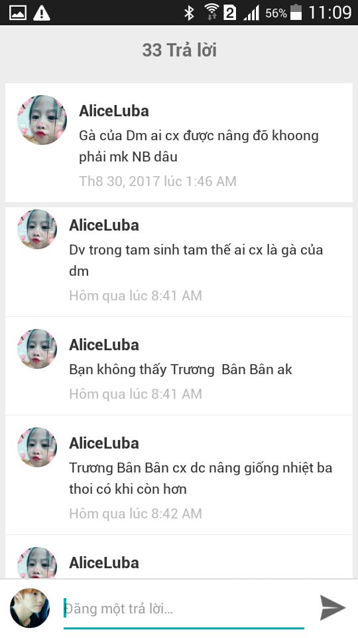358x638 pixels.
Task: Tap the send reply arrow icon
Action: 332,607
